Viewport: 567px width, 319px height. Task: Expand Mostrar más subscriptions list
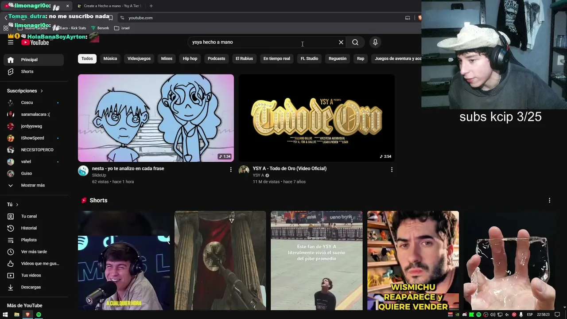[35, 185]
